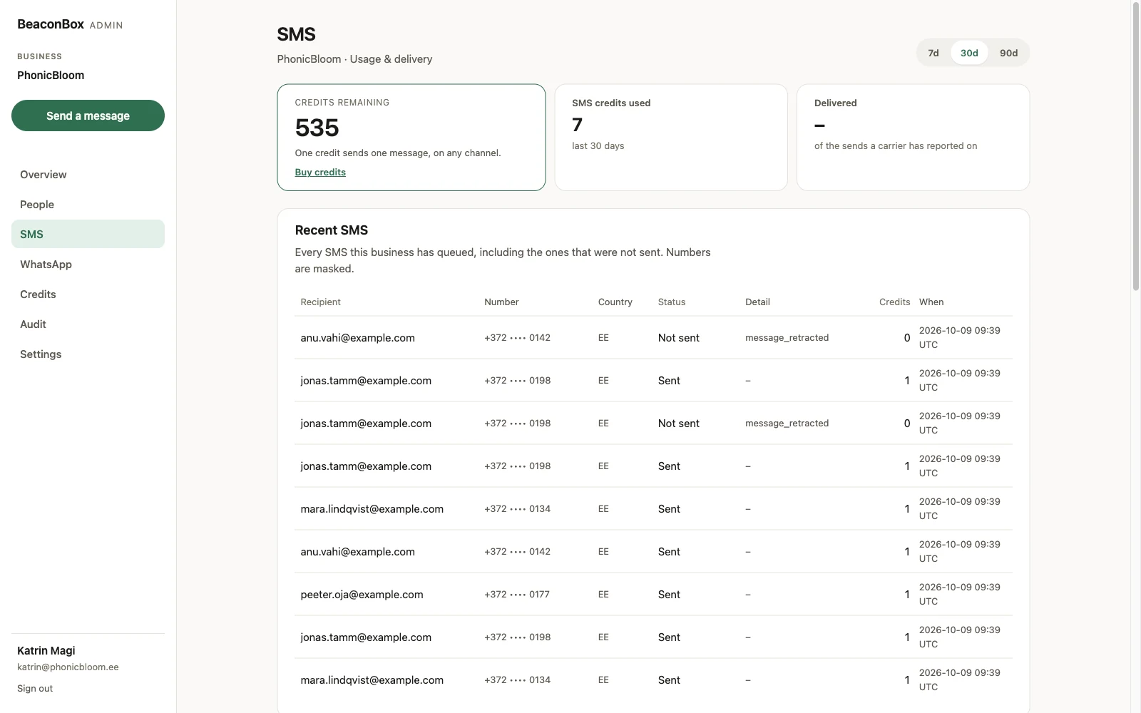The image size is (1141, 713).
Task: Click the masked number ending 0177
Action: point(517,595)
